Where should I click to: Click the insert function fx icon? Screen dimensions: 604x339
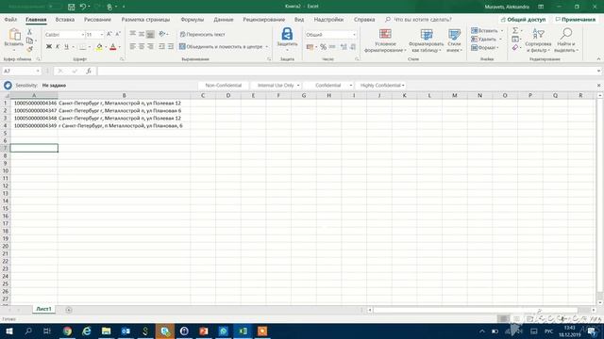coord(89,72)
